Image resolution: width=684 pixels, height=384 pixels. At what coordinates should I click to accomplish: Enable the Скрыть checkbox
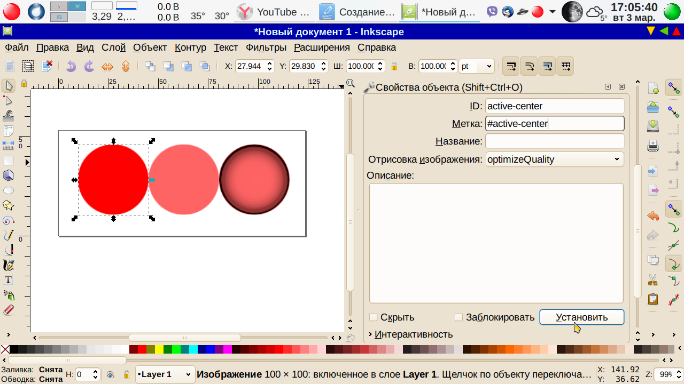click(x=374, y=317)
